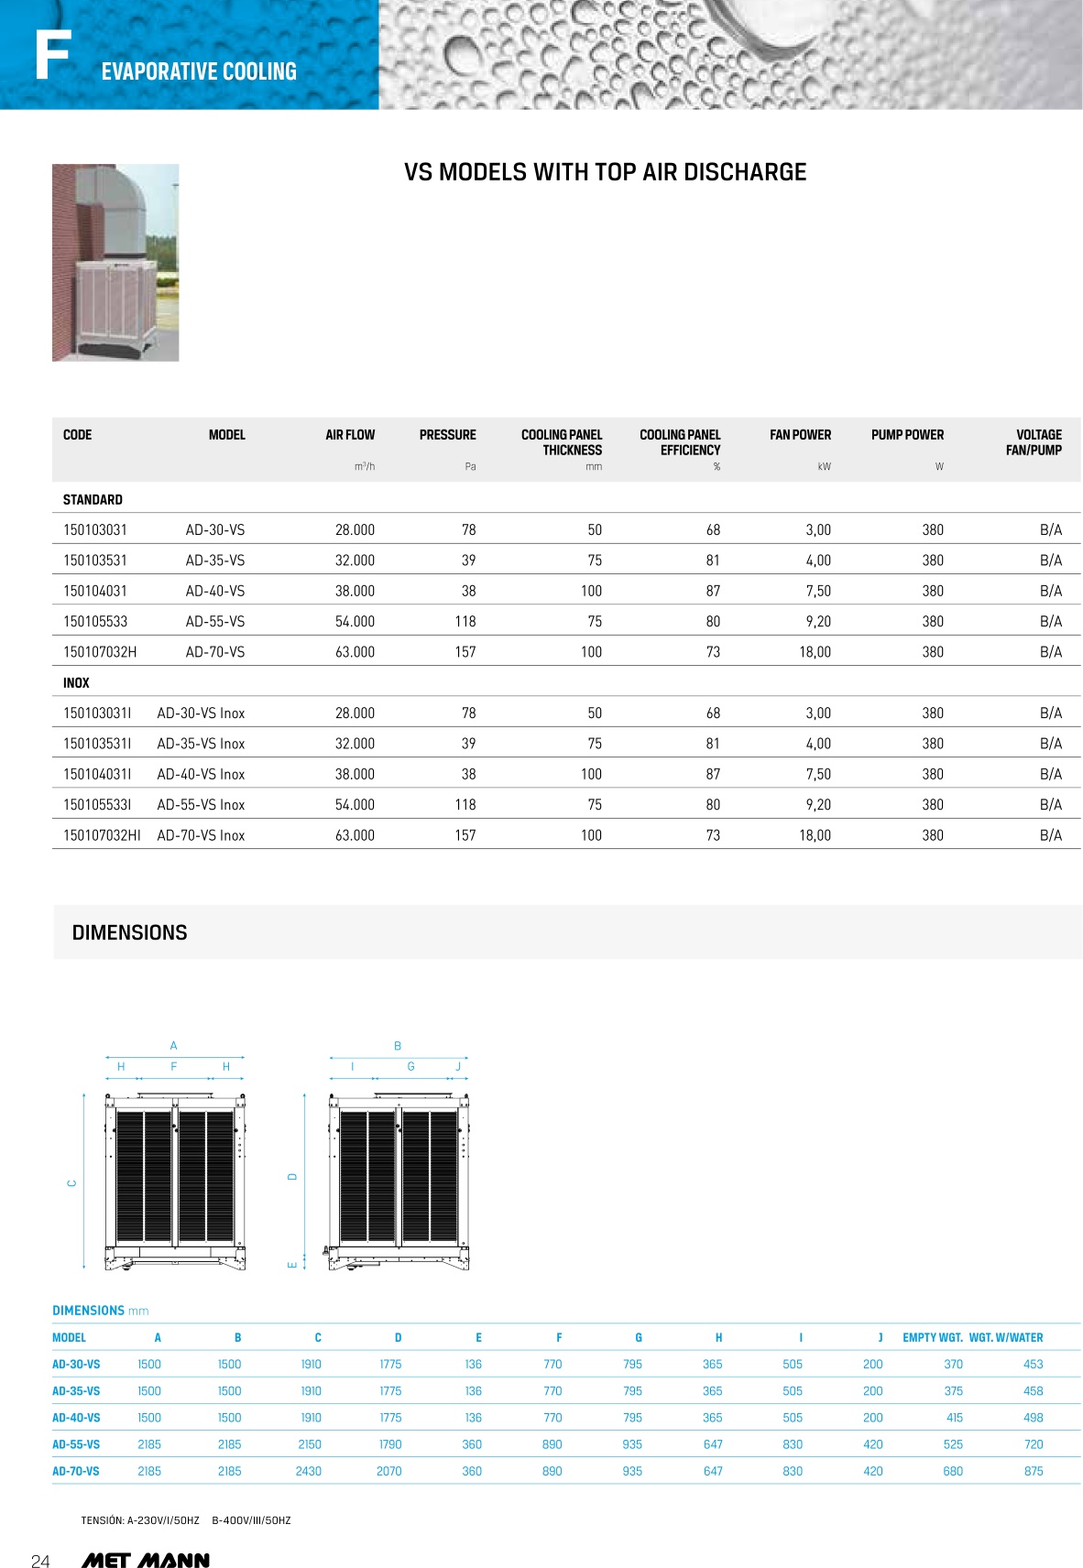
Task: Click model AD-55-VS Inox
Action: [x=201, y=805]
